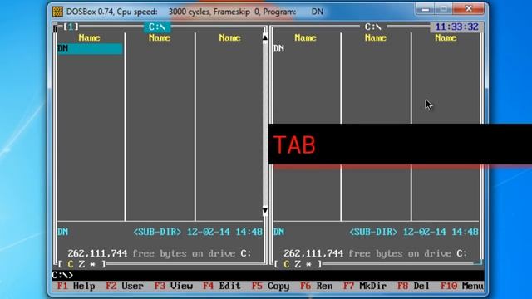Click right panel free bytes status line
The image size is (532, 299).
(x=376, y=253)
